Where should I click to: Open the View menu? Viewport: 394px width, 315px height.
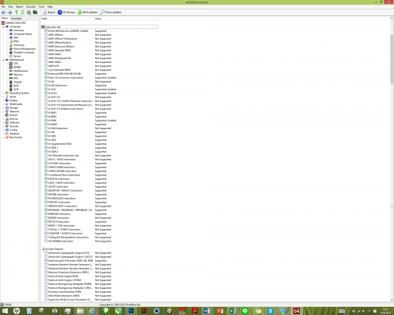coord(10,7)
